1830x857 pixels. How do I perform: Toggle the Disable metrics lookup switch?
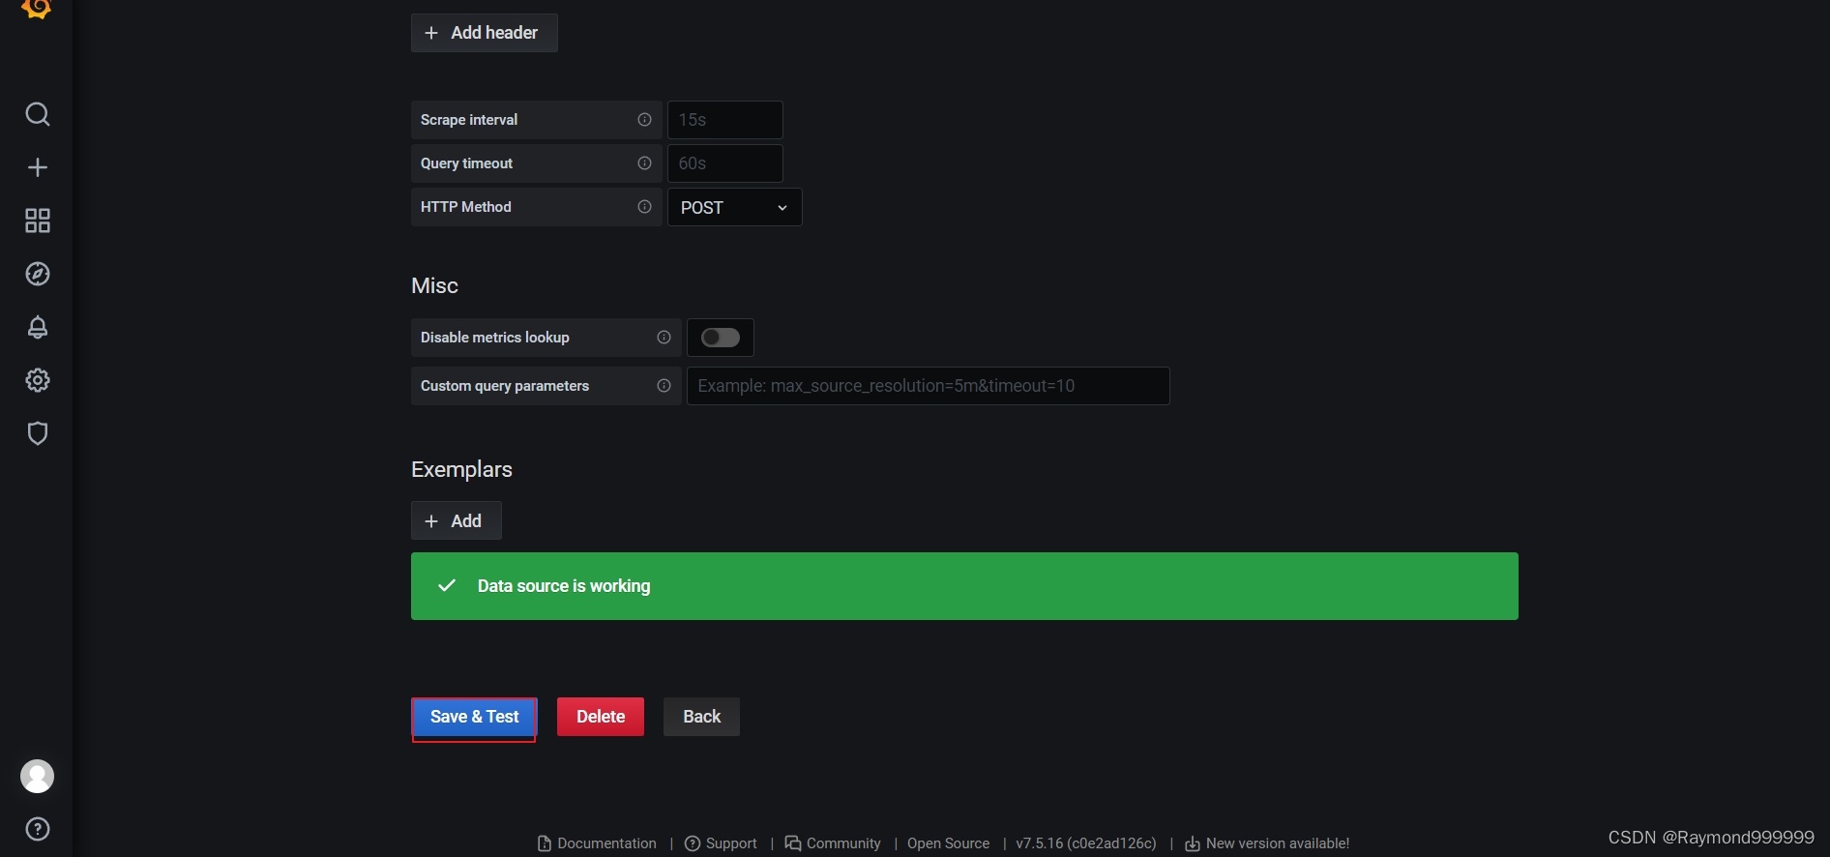pyautogui.click(x=721, y=338)
